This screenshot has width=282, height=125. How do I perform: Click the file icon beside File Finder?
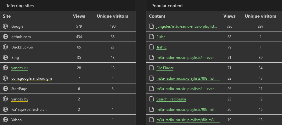click(152, 68)
